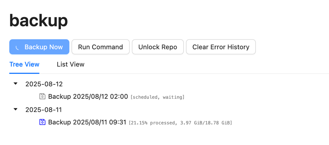
Task: Click the Unlock Repo button
Action: pyautogui.click(x=158, y=47)
